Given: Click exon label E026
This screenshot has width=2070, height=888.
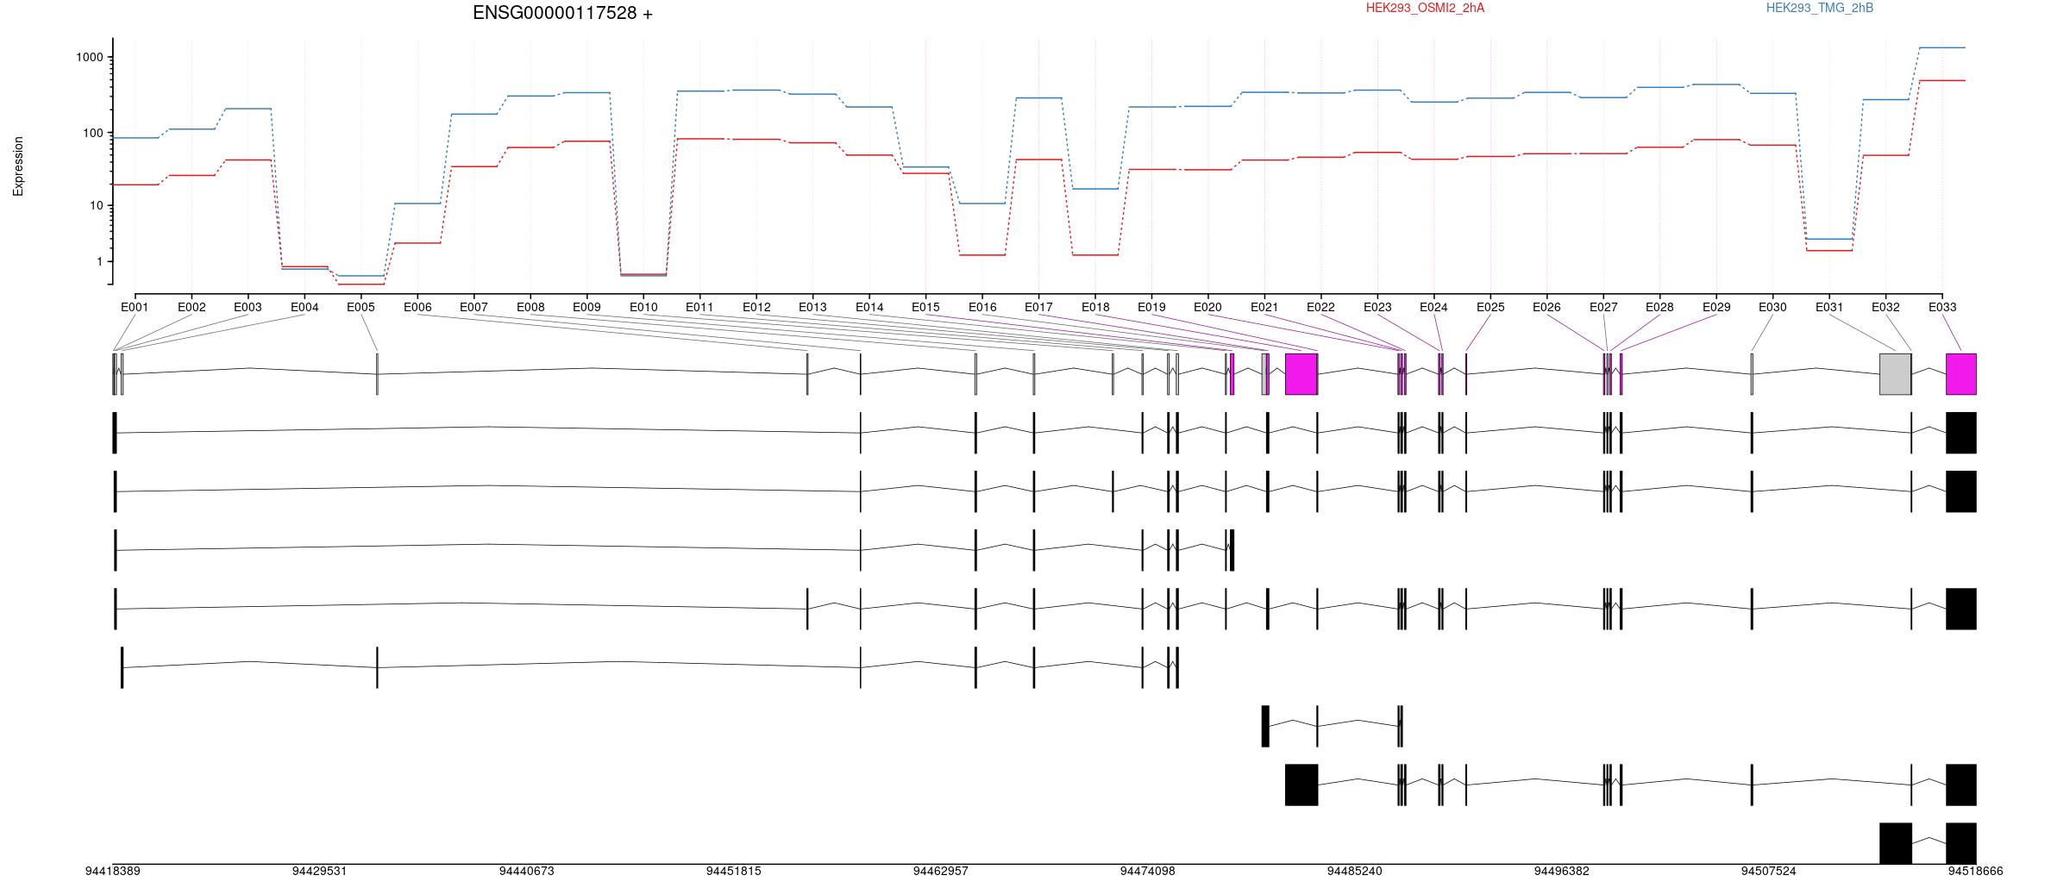Looking at the screenshot, I should [x=1546, y=307].
